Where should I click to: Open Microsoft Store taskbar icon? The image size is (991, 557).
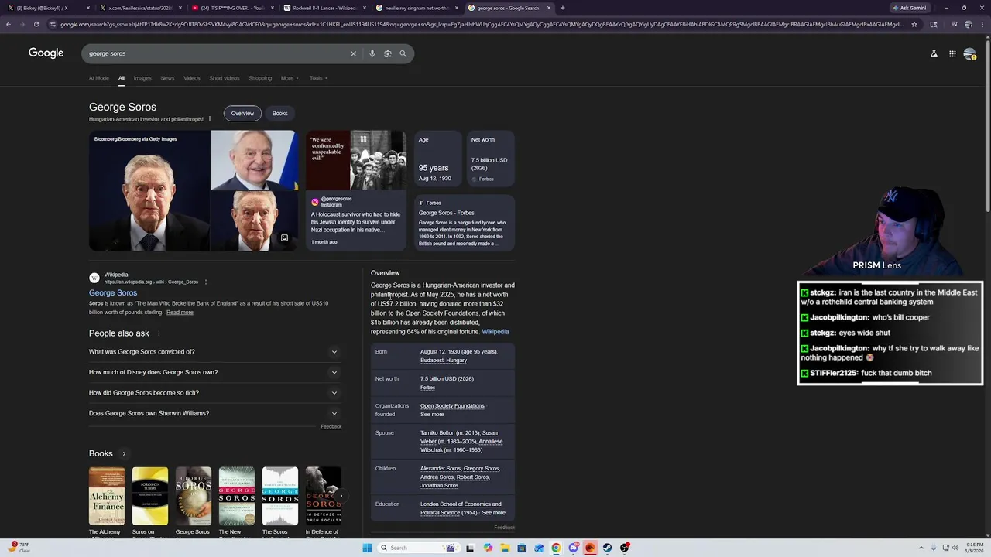click(x=522, y=548)
